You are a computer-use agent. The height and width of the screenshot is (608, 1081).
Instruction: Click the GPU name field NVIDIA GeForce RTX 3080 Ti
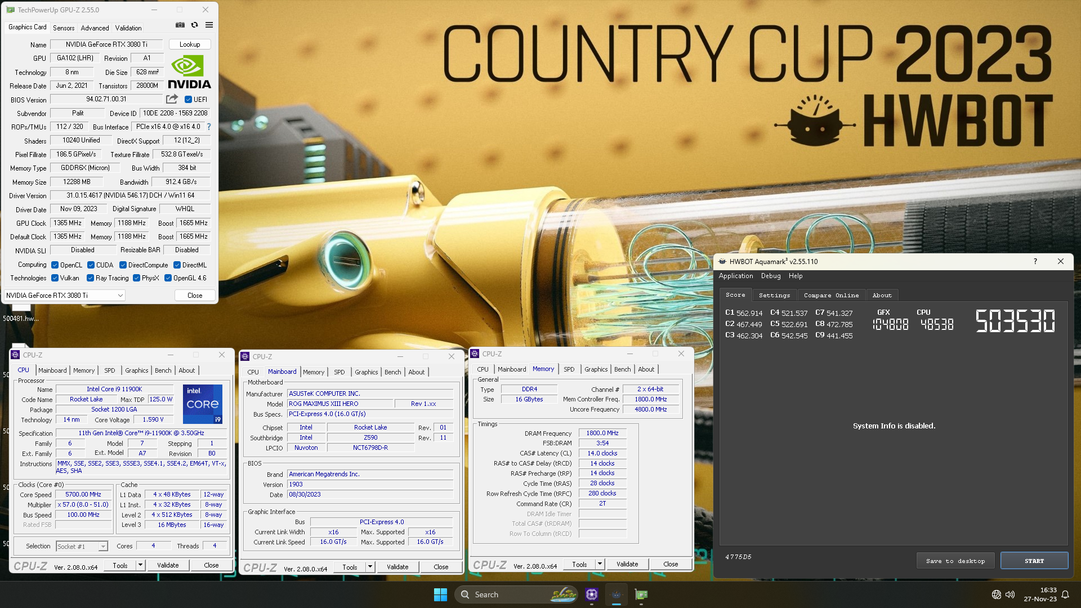(x=106, y=44)
